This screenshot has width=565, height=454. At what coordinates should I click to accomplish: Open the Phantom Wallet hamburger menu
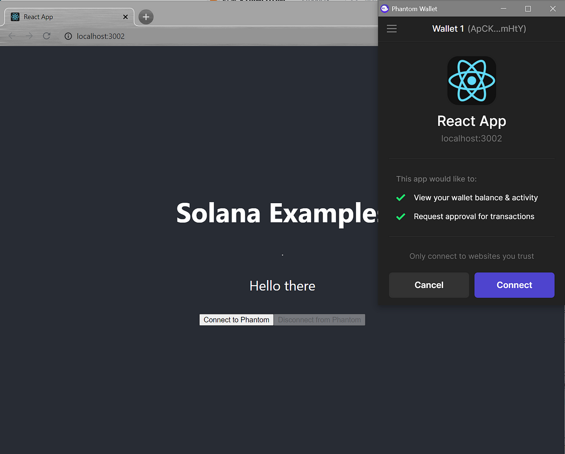coord(392,29)
